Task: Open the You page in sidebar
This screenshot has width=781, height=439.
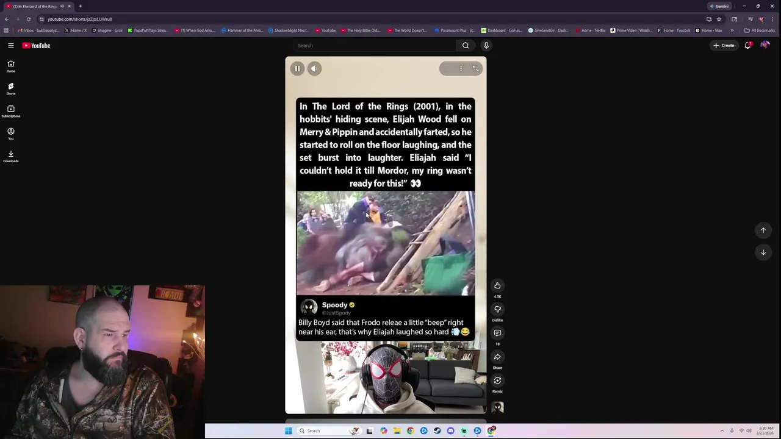Action: [x=11, y=134]
